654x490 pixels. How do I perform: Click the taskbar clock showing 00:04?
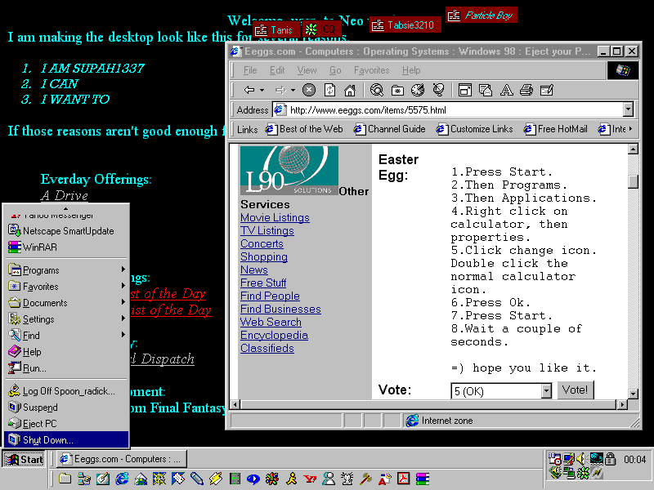click(x=635, y=460)
